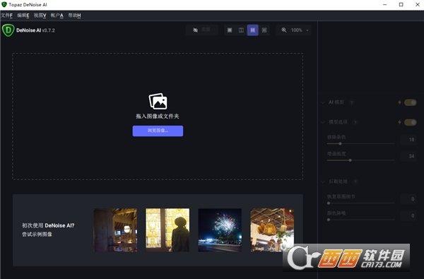
Task: Click the zoom magnifier icon
Action: (283, 30)
